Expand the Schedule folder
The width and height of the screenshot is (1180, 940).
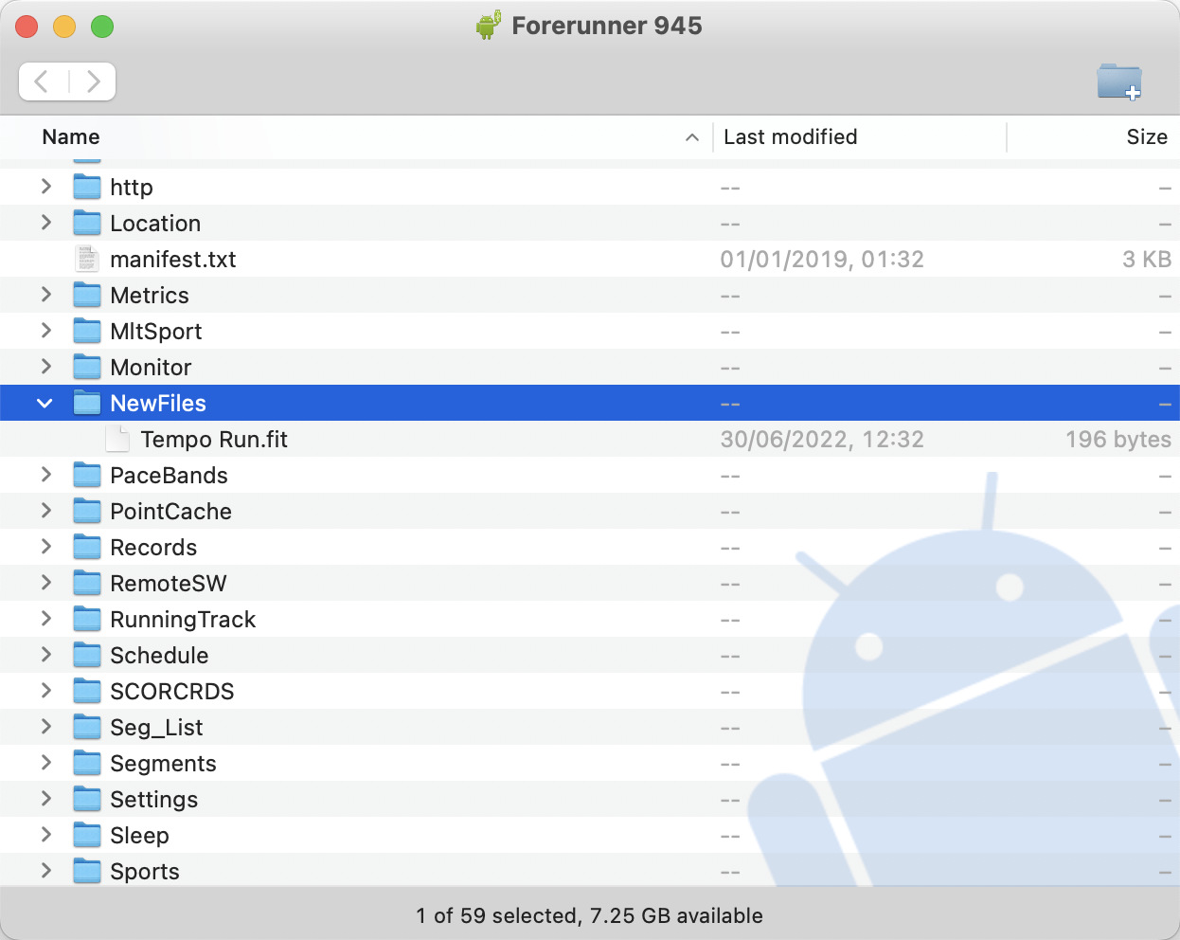point(45,655)
